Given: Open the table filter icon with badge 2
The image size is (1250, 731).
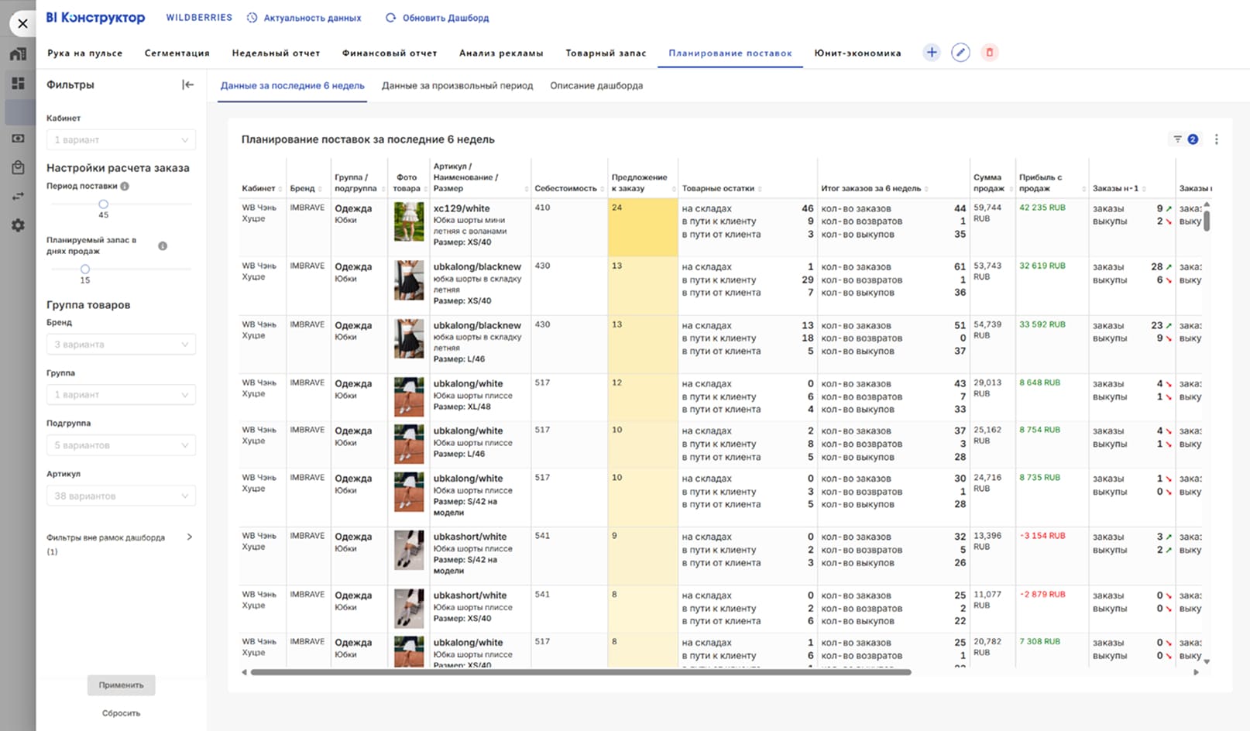Looking at the screenshot, I should tap(1184, 139).
